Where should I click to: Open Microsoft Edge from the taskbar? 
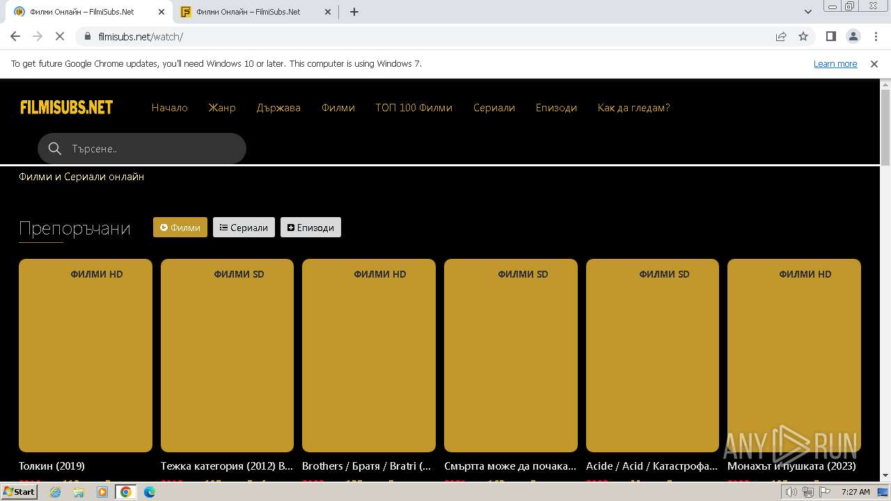coord(150,492)
